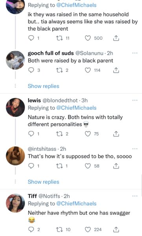This screenshot has height=236, width=142.
Task: Open @ChiefMichaels link in lewis's reply
Action: pos(76,108)
